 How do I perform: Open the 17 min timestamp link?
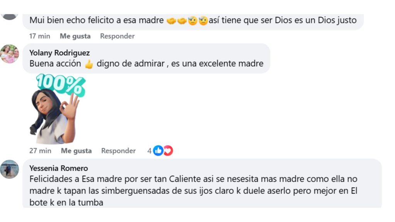[x=40, y=36]
